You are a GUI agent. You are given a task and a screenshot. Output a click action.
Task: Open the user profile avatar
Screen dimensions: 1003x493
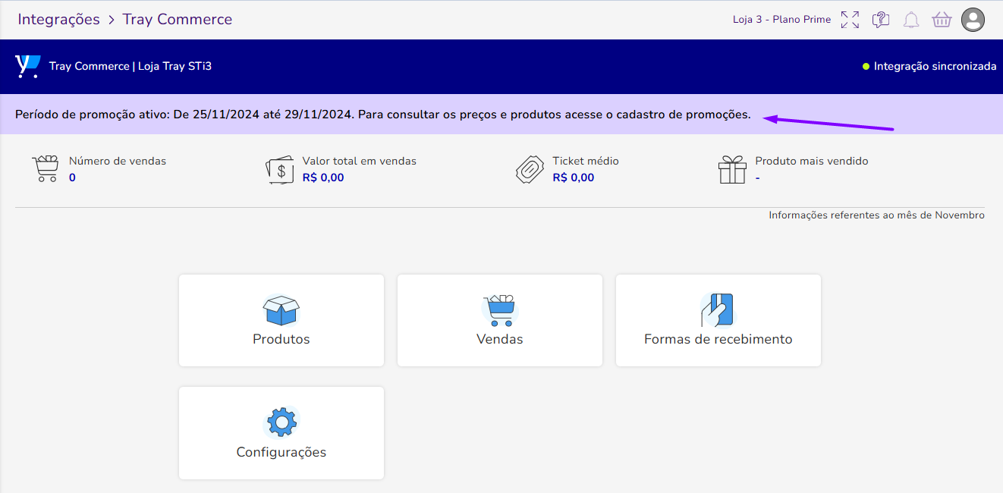973,20
